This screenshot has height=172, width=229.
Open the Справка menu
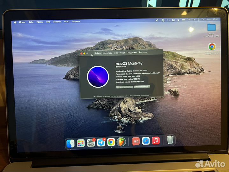[76, 21]
